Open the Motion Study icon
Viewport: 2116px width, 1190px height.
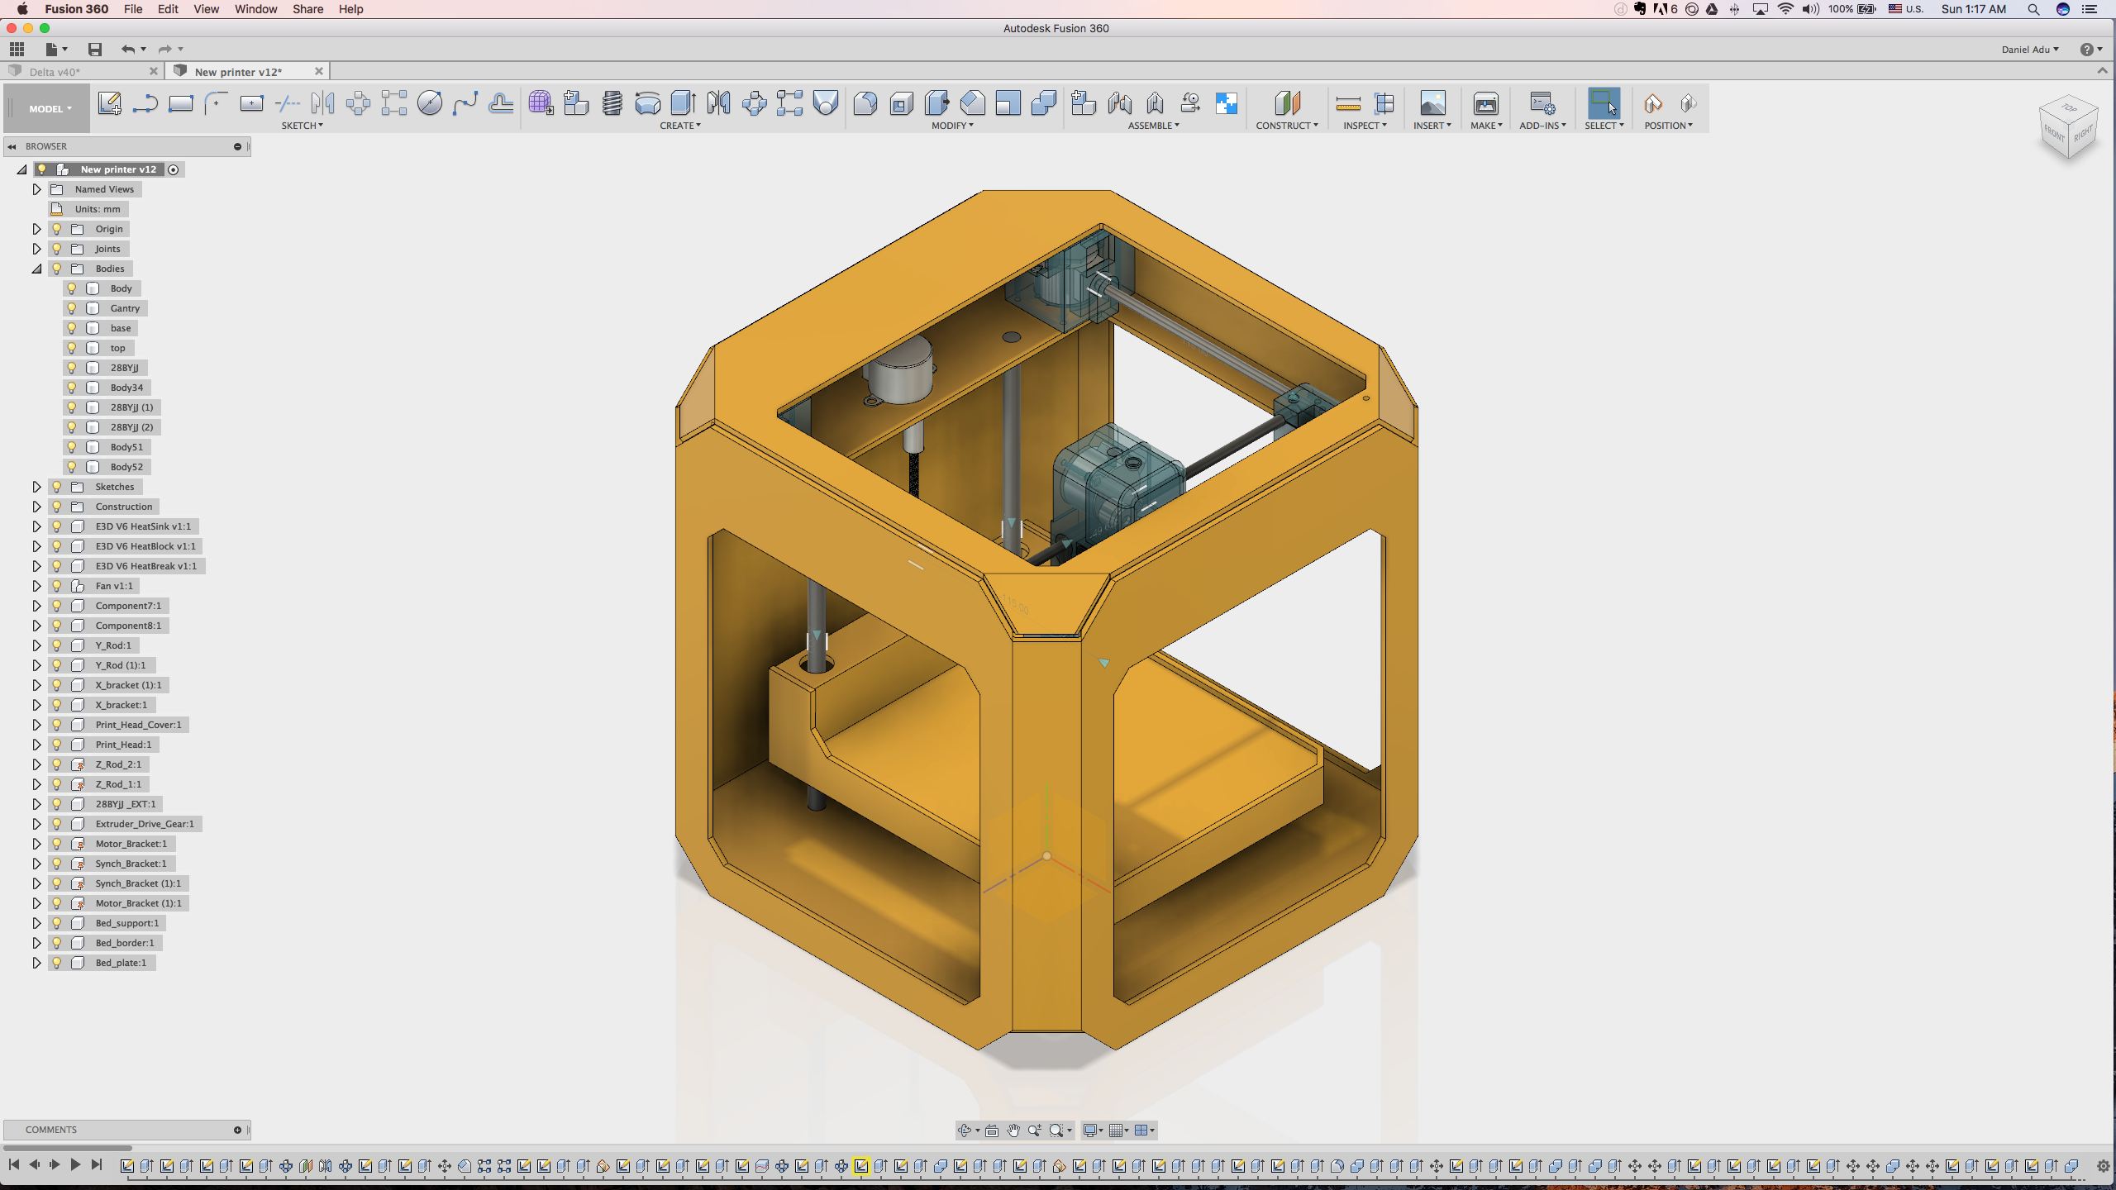pos(1190,103)
